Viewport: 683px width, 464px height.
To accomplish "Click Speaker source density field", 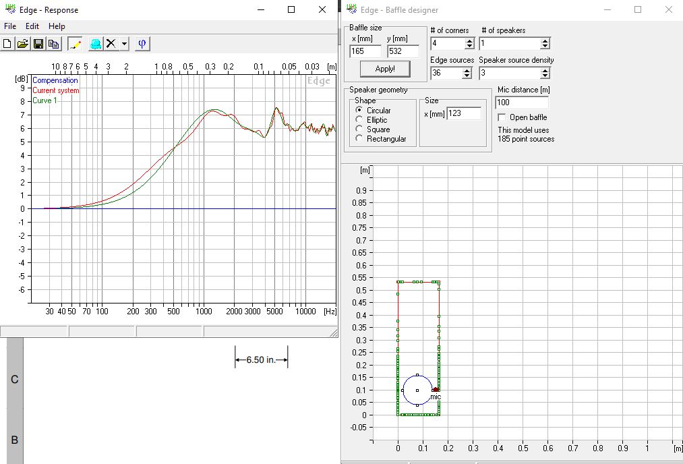I will (x=510, y=74).
